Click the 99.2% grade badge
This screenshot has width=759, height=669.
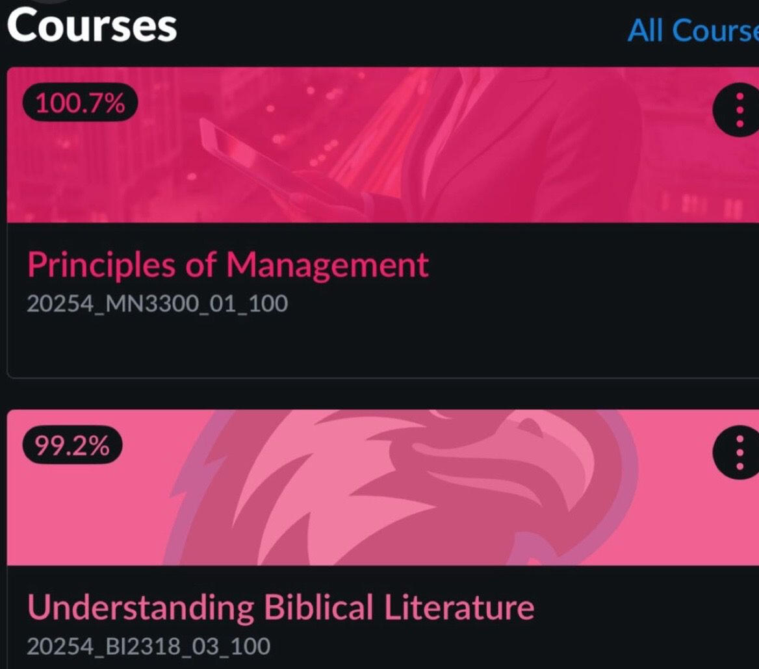pyautogui.click(x=73, y=446)
